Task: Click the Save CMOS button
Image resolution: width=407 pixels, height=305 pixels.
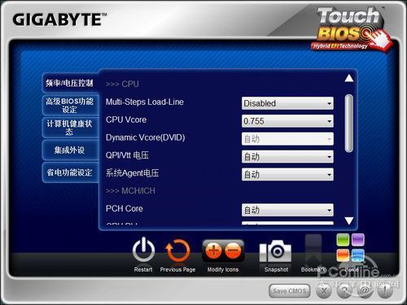Action: pos(290,291)
